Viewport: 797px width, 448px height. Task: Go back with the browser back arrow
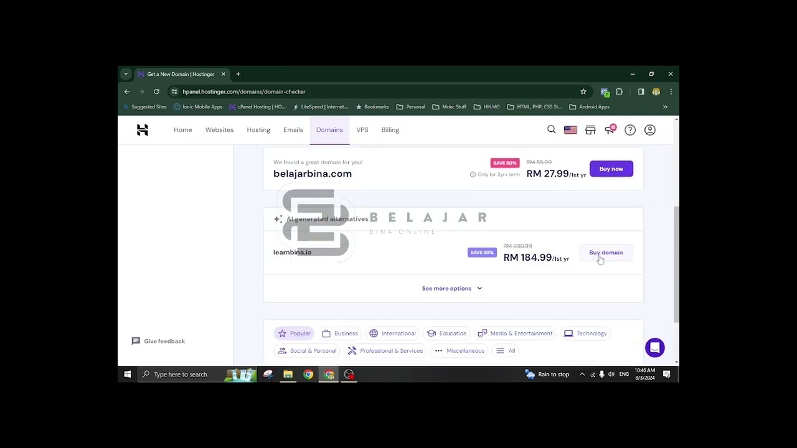pyautogui.click(x=127, y=91)
